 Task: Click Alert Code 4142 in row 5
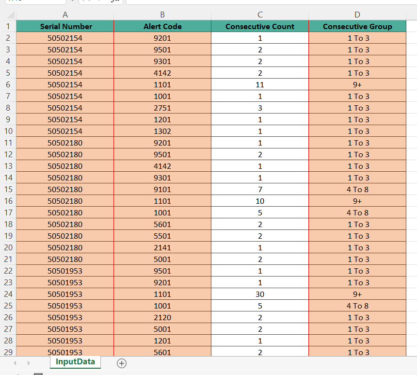click(x=162, y=73)
